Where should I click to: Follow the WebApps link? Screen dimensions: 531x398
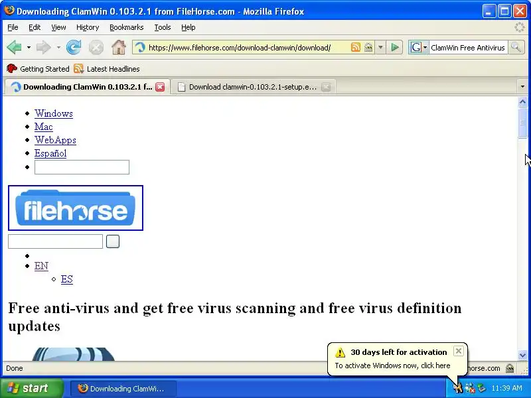(55, 140)
